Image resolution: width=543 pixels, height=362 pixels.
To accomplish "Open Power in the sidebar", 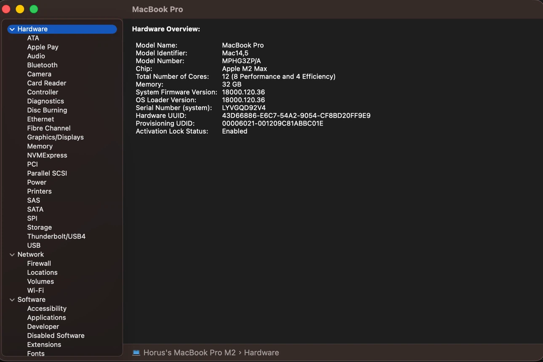I will (37, 183).
